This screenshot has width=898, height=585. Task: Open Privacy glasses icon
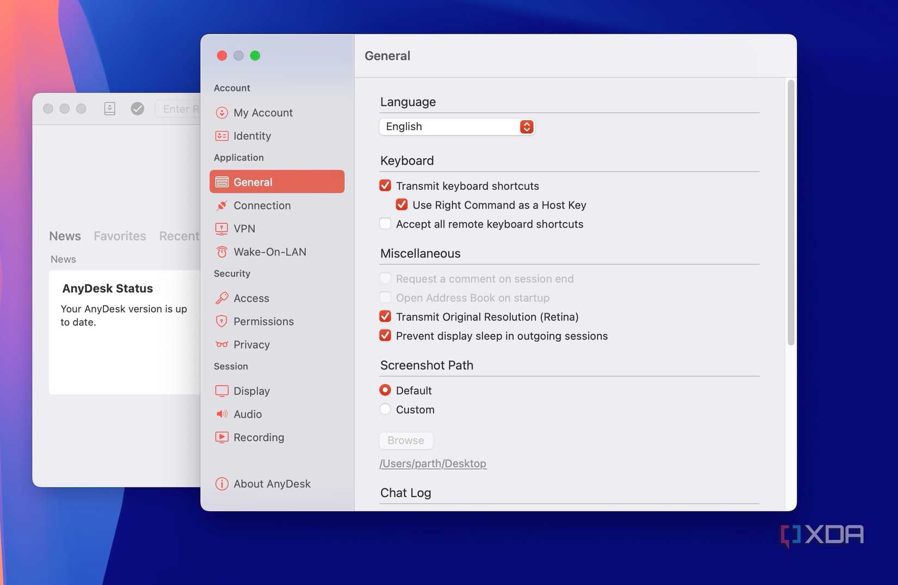coord(222,344)
